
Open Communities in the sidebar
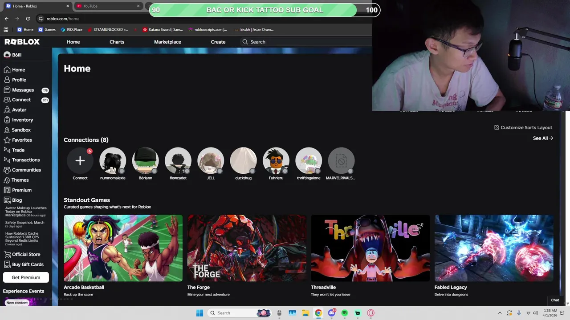pyautogui.click(x=22, y=170)
